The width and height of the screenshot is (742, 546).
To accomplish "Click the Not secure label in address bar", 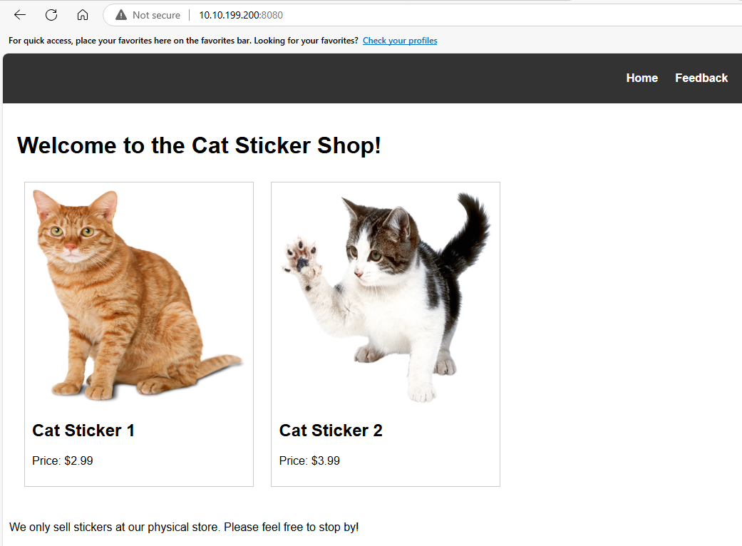I will [156, 15].
